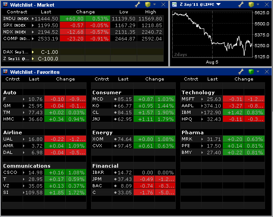Viewport: 273px width, 217px height.
Task: Select BMY ticker row
Action: (x=223, y=153)
